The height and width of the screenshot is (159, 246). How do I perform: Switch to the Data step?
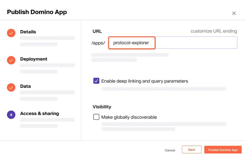25,86
